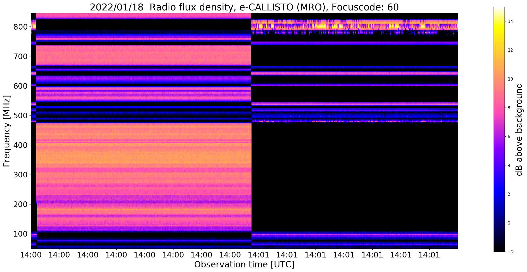
Task: Click the 500 tick on the frequency axis
Action: [20, 115]
